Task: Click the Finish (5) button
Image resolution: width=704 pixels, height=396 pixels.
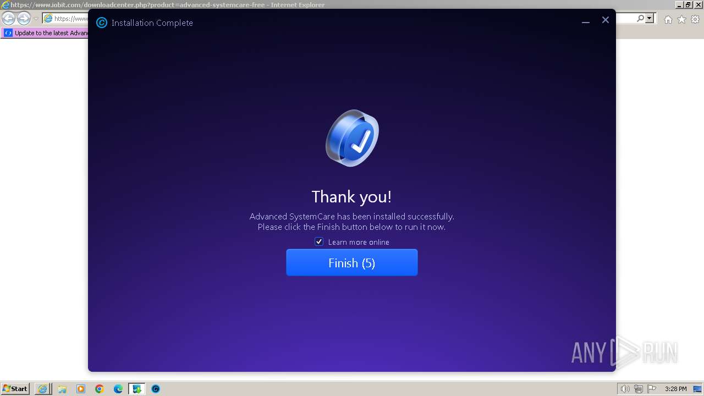Action: [352, 262]
